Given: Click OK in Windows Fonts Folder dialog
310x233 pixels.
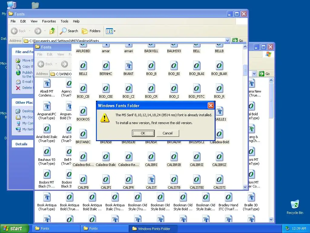Looking at the screenshot, I should [x=143, y=133].
